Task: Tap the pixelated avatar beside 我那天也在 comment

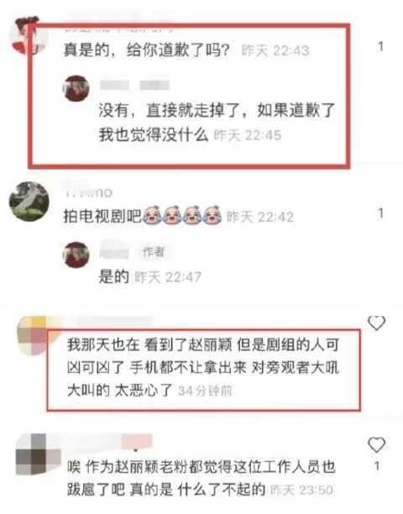Action: coord(33,336)
